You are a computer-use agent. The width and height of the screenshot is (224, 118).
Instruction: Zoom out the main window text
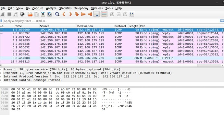tap(118, 14)
